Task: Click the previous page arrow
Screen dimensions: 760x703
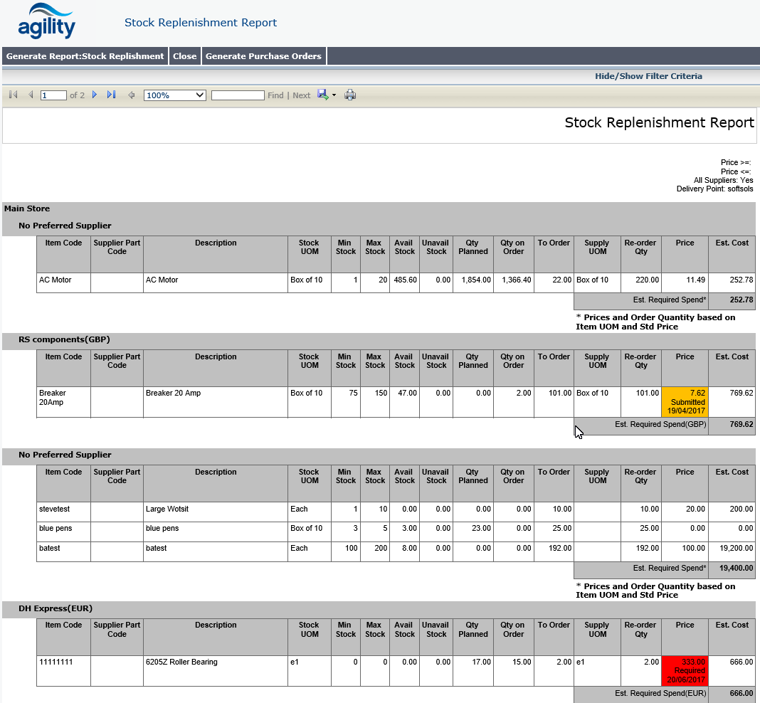Action: pos(30,95)
